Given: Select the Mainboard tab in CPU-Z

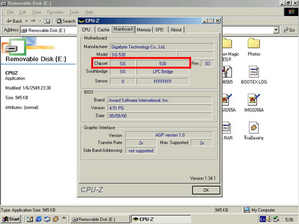Looking at the screenshot, I should pos(123,29).
